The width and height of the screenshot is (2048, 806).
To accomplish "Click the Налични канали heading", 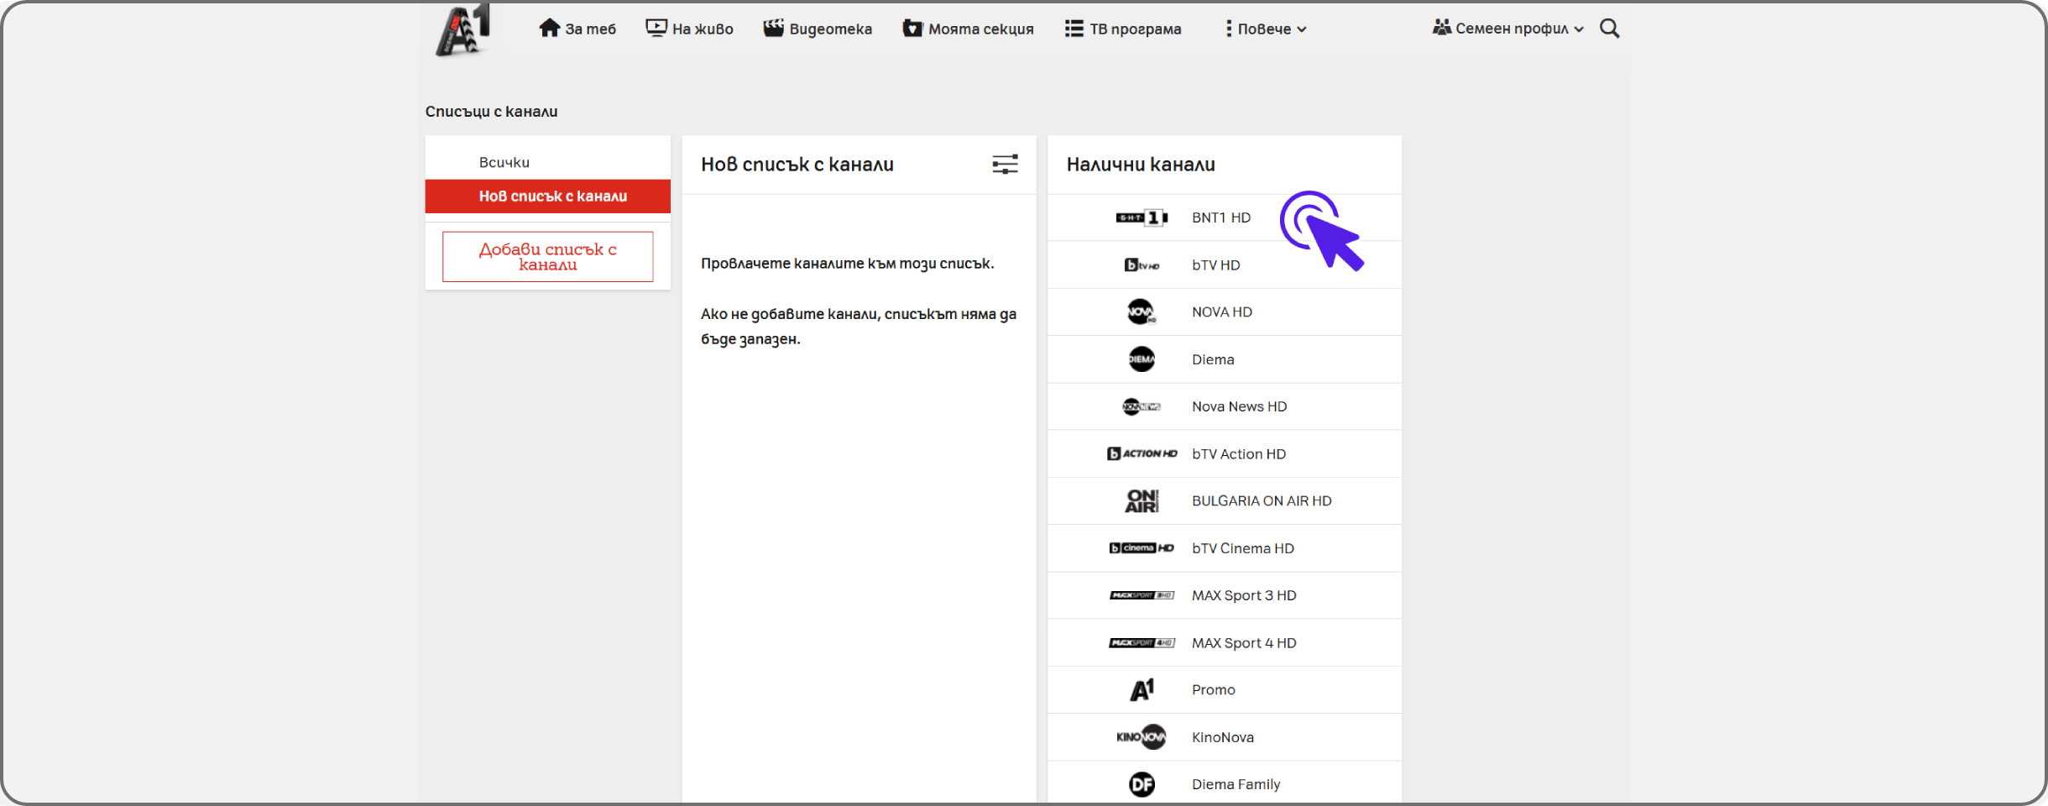I will click(x=1141, y=165).
